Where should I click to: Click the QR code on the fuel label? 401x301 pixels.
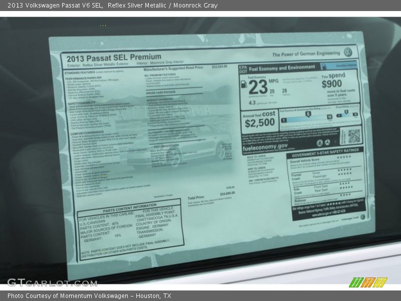pos(354,135)
